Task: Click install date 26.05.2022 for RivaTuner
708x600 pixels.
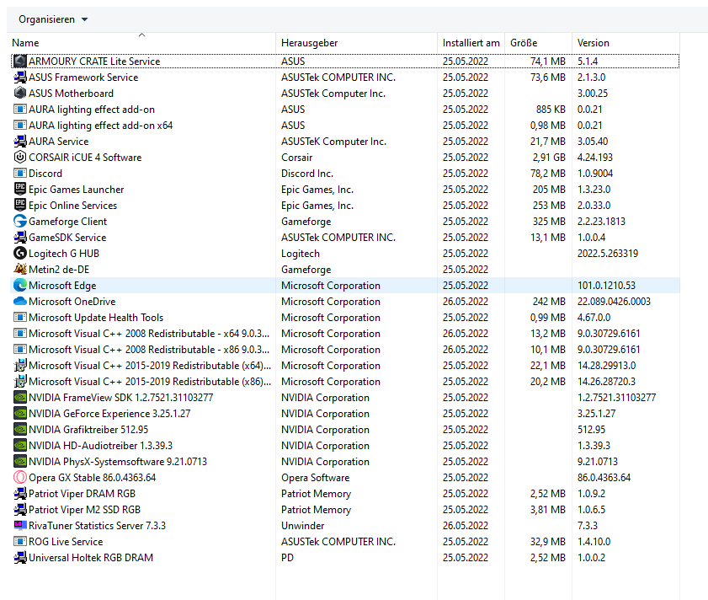Action: click(466, 525)
